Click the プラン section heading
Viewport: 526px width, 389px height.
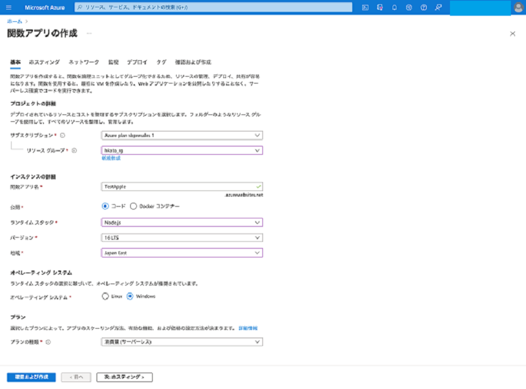click(18, 317)
